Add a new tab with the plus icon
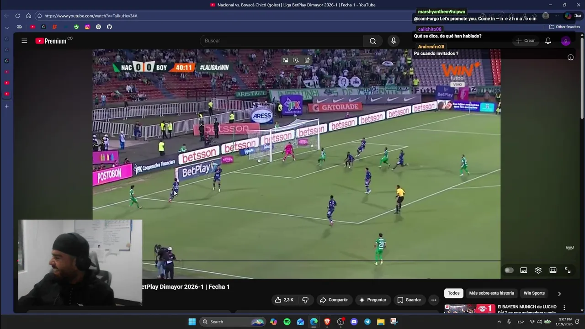The height and width of the screenshot is (329, 585). click(x=6, y=106)
